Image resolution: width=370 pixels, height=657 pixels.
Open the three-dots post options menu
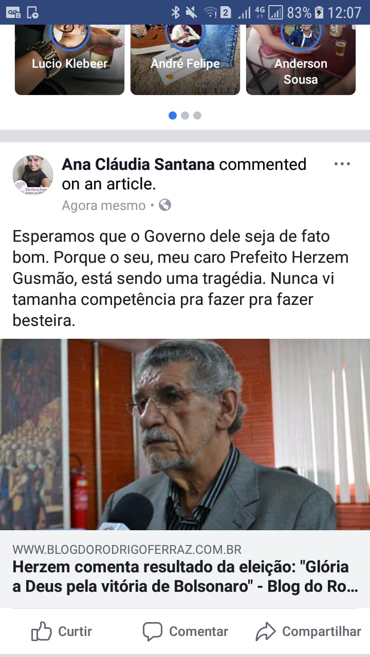[342, 164]
